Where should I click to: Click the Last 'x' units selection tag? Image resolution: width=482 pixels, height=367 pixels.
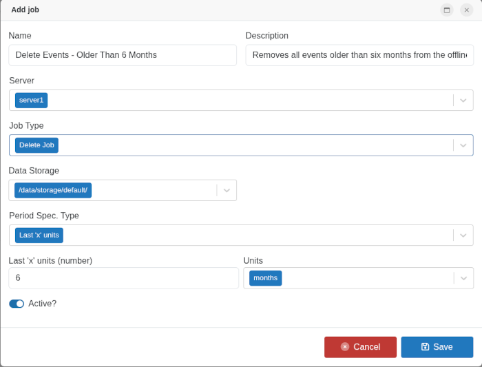tap(39, 235)
